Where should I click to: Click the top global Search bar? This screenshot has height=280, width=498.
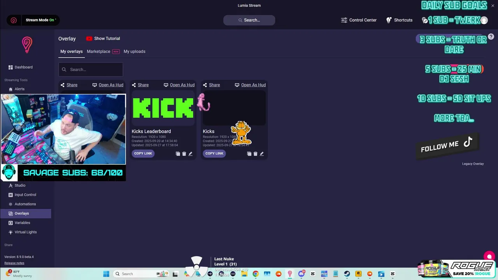point(249,20)
